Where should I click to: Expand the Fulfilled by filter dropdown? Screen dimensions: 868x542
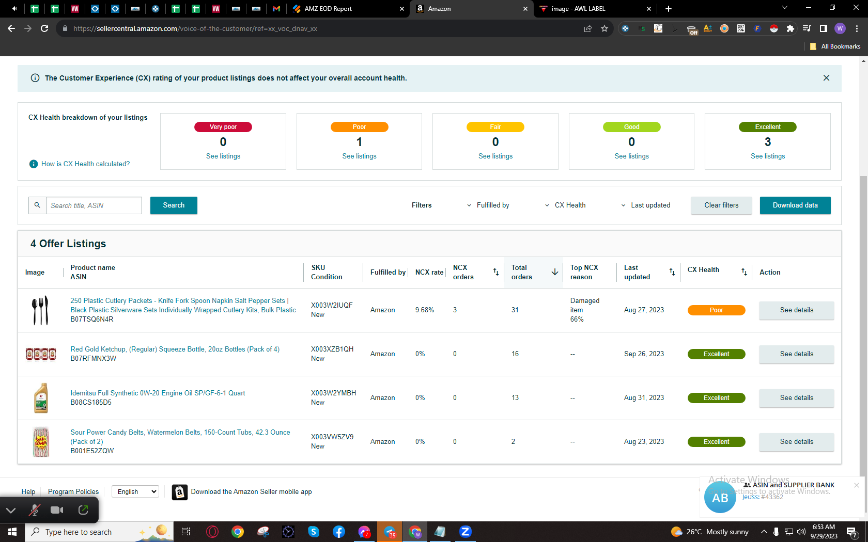click(488, 205)
